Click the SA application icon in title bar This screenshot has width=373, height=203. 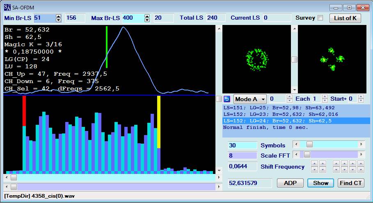[7, 7]
